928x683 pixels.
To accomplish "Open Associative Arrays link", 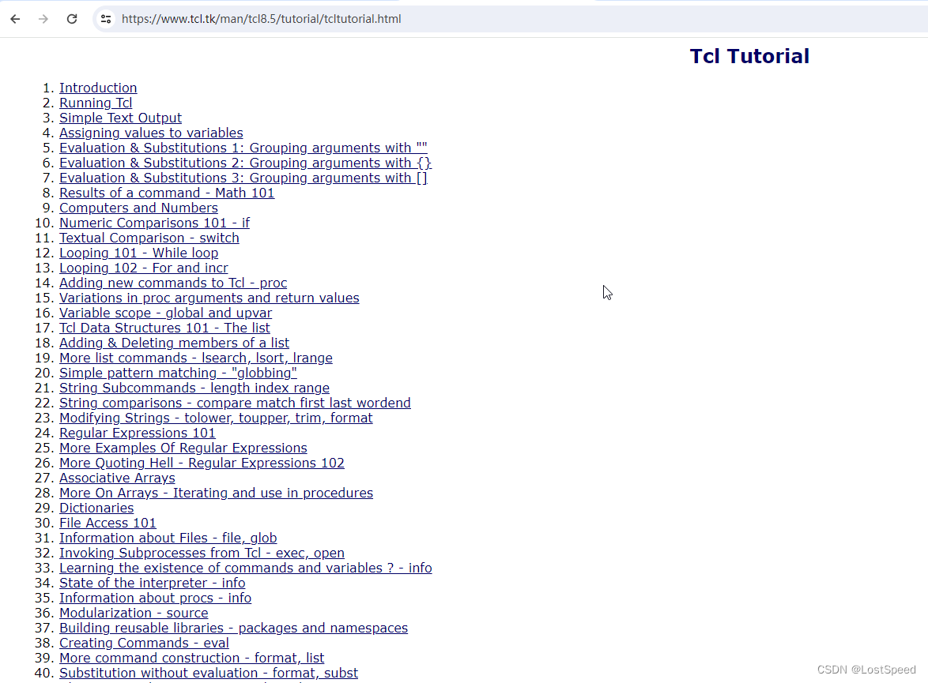I will [117, 478].
